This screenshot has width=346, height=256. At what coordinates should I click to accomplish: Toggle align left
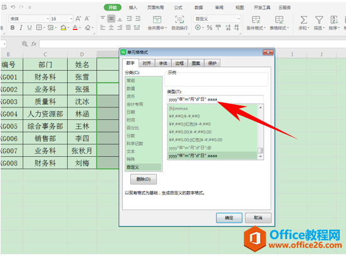(103, 28)
